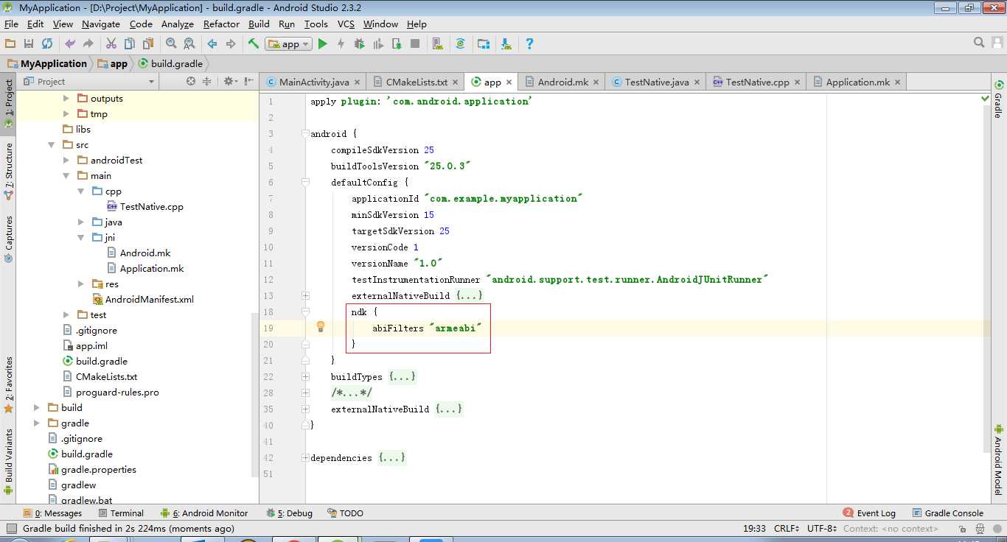Open the Project view selector dropdown
The width and height of the screenshot is (1007, 542).
pos(91,82)
